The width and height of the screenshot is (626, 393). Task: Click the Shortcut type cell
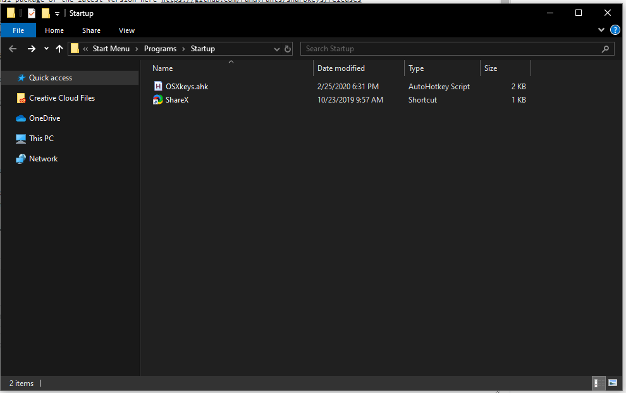point(422,100)
